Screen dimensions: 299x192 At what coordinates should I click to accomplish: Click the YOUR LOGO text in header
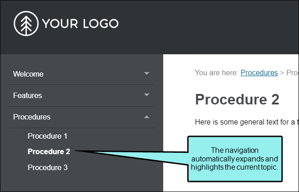80,24
